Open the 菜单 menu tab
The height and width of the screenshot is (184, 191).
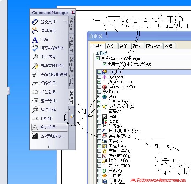coord(125,46)
